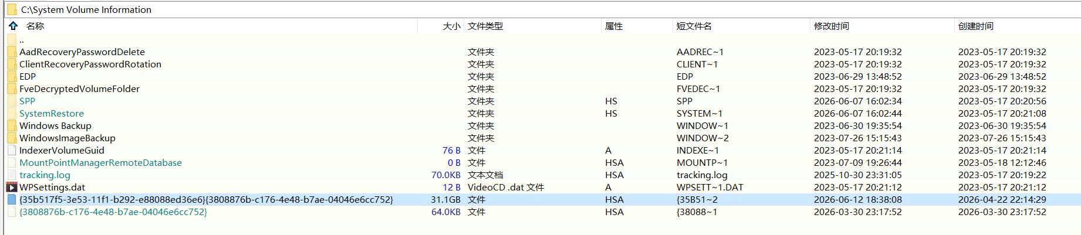The width and height of the screenshot is (1081, 235).
Task: Select the Windows Backup folder name
Action: (x=56, y=125)
